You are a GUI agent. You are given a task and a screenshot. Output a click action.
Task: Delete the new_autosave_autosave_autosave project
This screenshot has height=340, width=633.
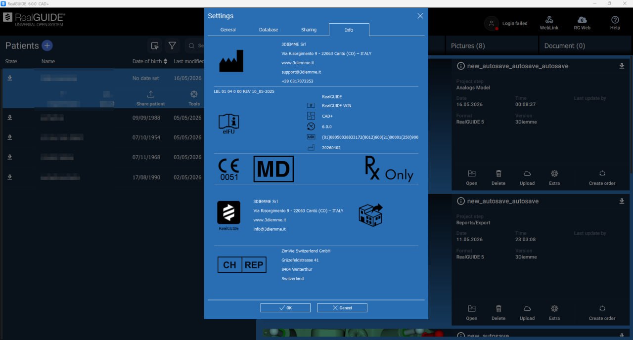coord(498,178)
